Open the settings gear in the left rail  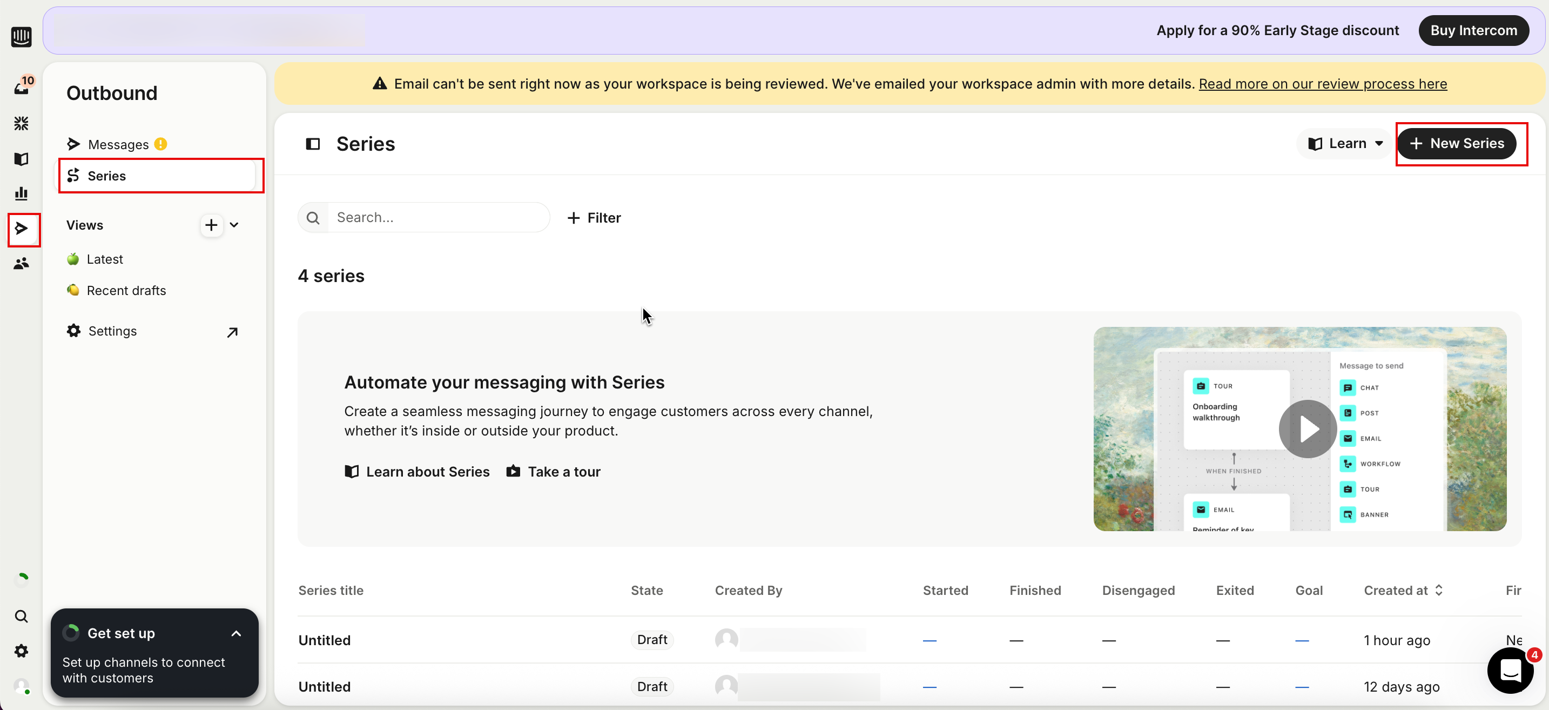(x=22, y=651)
